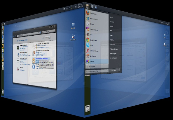Viewport: 173px width, 120px height.
Task: Open Notepad from the Start menu list
Action: [x=97, y=24]
